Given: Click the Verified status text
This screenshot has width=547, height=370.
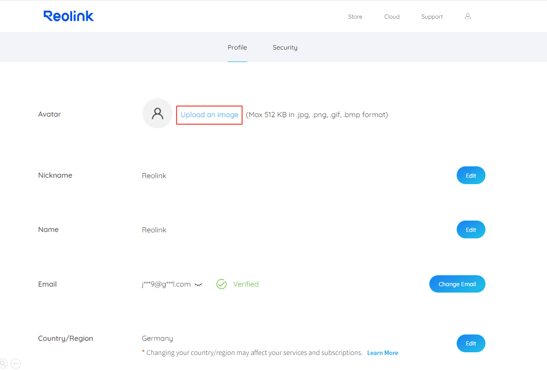Looking at the screenshot, I should (x=246, y=284).
